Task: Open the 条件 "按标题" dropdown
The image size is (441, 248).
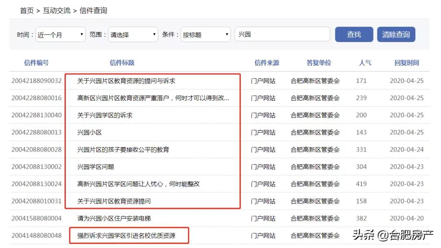Action: tap(205, 34)
